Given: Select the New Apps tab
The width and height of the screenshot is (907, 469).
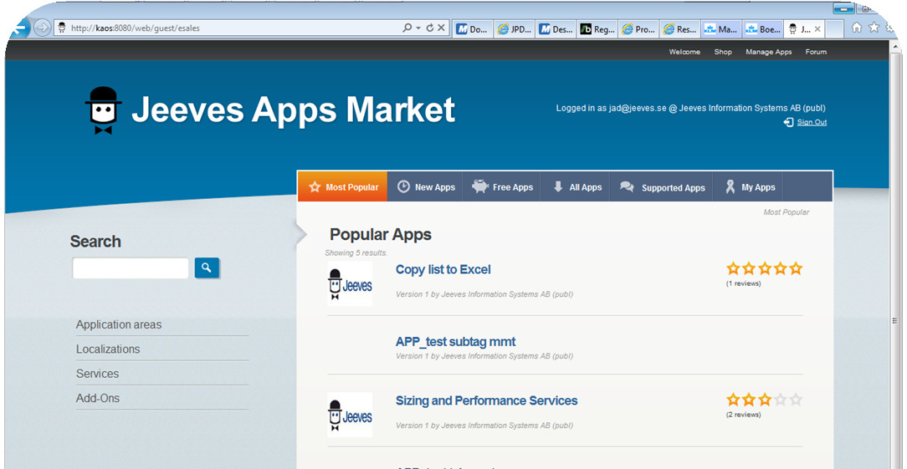Looking at the screenshot, I should click(x=425, y=186).
